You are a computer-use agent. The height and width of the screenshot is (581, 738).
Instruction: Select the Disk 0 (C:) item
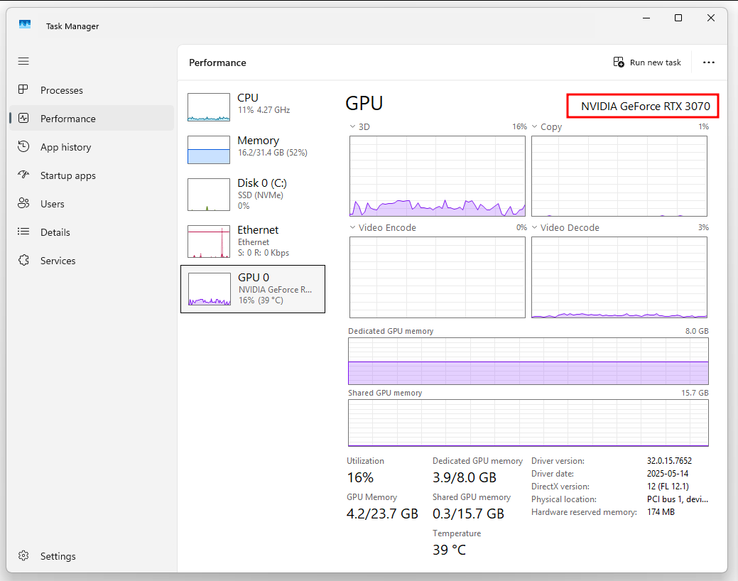[x=253, y=194]
